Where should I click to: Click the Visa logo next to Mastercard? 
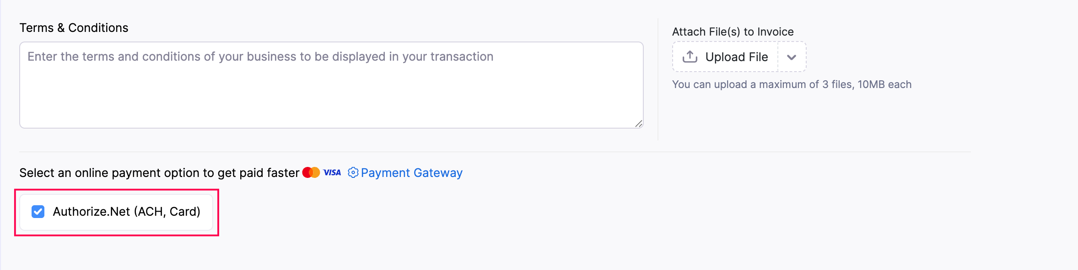tap(332, 172)
